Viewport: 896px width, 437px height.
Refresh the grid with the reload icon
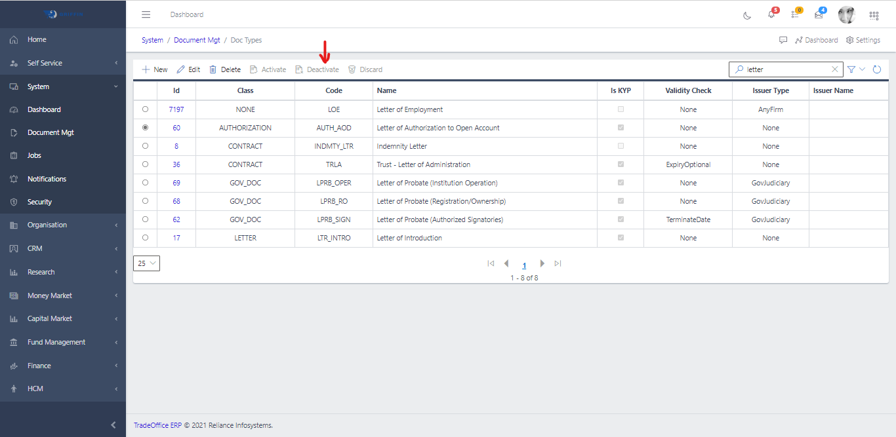[x=877, y=69]
